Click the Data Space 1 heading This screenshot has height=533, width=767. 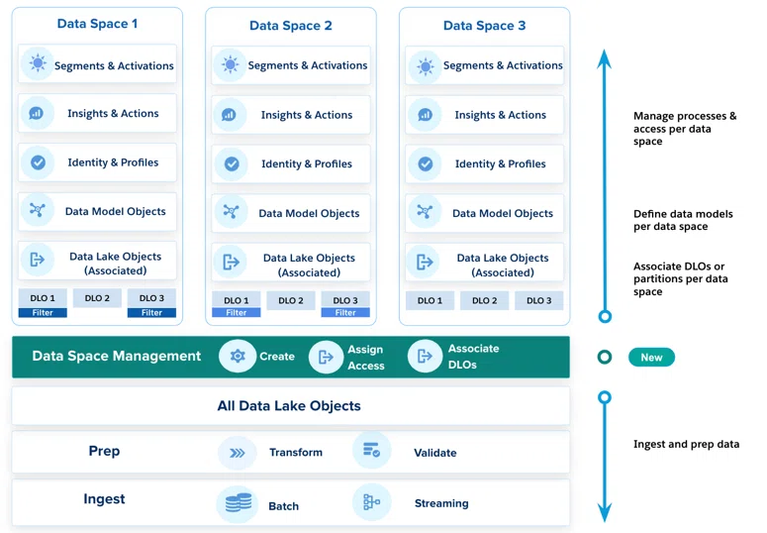pyautogui.click(x=97, y=24)
